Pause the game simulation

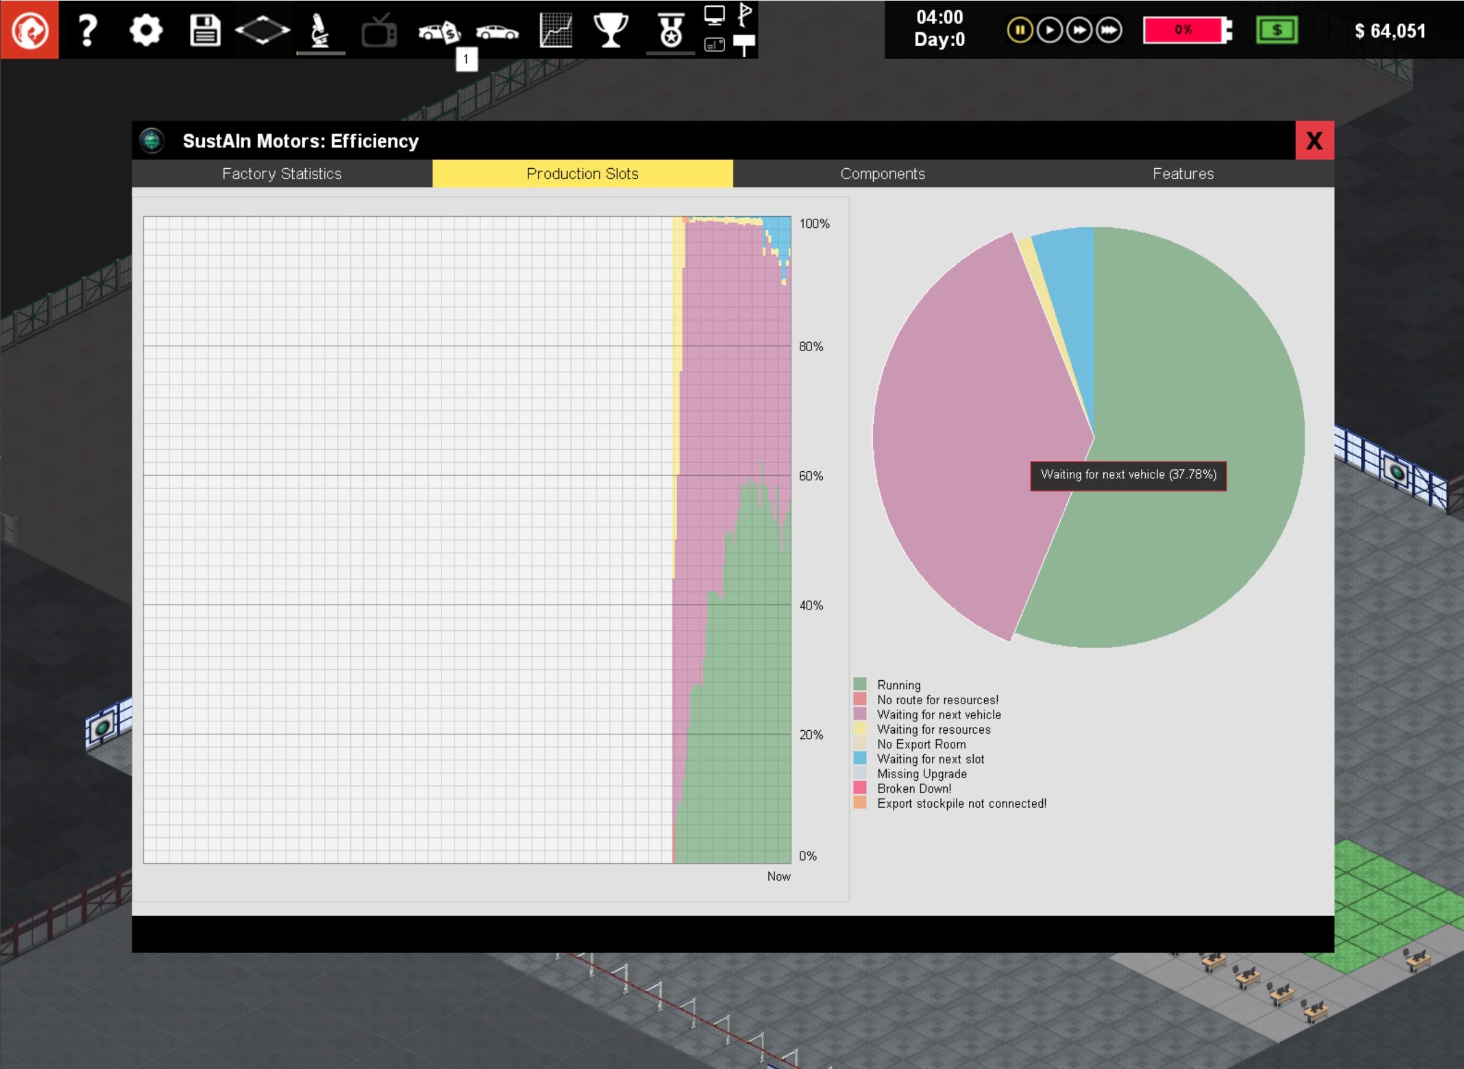coord(1020,30)
